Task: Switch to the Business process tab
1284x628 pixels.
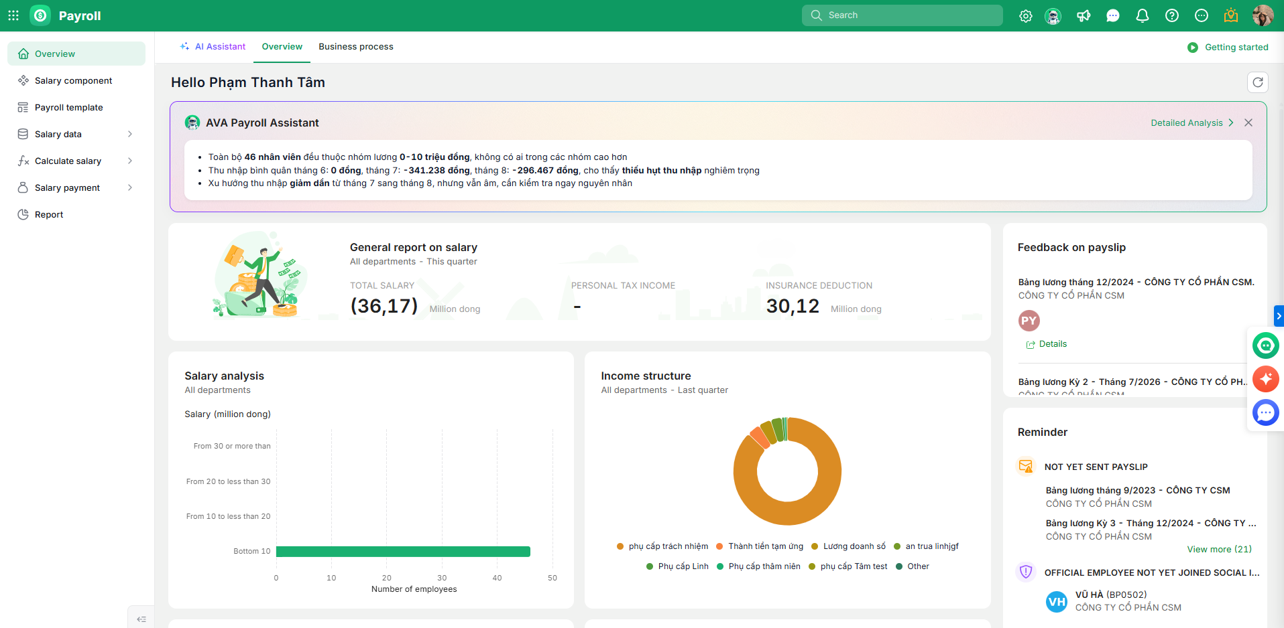Action: tap(356, 47)
